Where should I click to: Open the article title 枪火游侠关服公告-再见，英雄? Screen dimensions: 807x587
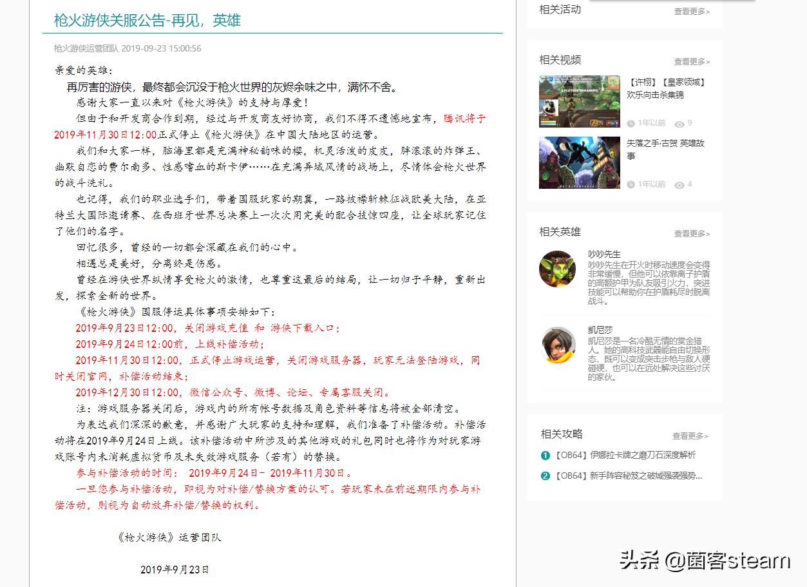pyautogui.click(x=146, y=20)
